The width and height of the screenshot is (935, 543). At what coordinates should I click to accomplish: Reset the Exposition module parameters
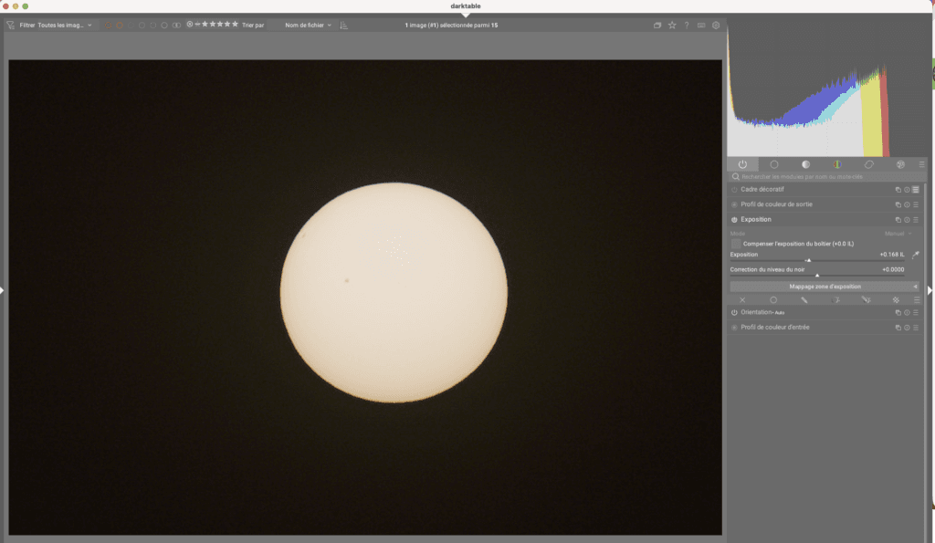(x=907, y=220)
